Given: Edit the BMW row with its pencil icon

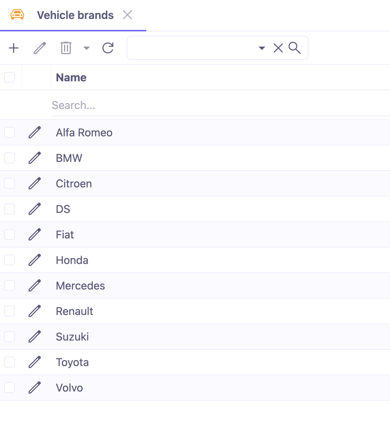Looking at the screenshot, I should pos(35,158).
